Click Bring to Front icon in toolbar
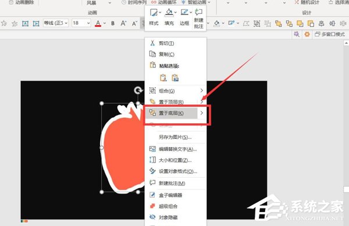The image size is (349, 226). coord(278,23)
